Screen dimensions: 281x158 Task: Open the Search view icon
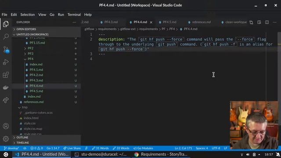coord(6,36)
